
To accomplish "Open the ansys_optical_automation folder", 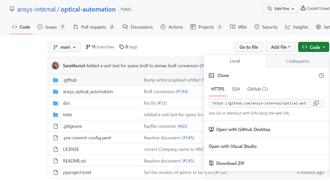I will [x=88, y=92].
